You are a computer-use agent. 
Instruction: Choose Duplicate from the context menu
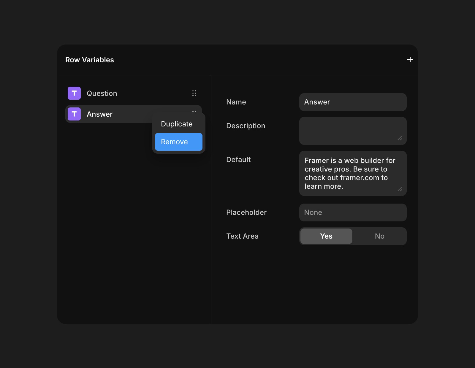(179, 124)
